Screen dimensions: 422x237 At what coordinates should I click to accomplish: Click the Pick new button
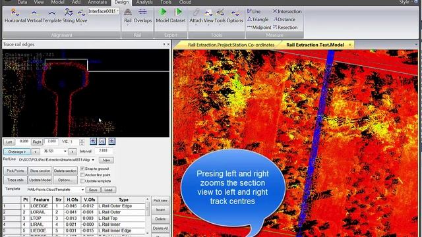click(x=160, y=200)
